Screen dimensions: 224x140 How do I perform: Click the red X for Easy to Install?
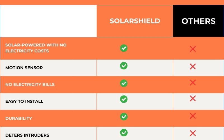193,99
